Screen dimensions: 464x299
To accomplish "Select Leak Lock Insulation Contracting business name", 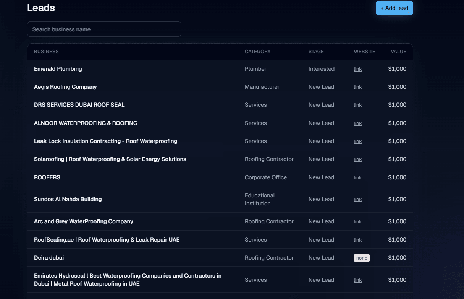I will (105, 141).
